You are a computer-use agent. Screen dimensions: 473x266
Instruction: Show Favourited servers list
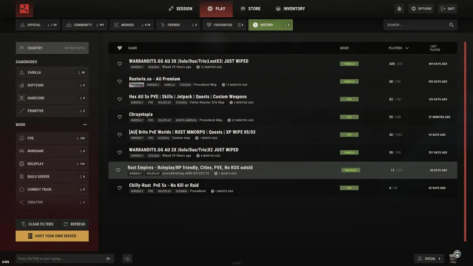point(225,25)
